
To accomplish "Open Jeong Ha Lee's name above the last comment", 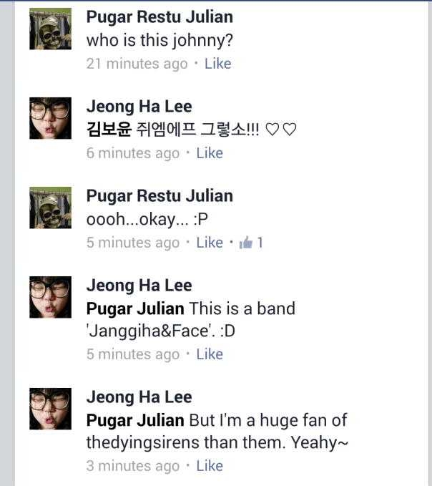I will tap(139, 397).
